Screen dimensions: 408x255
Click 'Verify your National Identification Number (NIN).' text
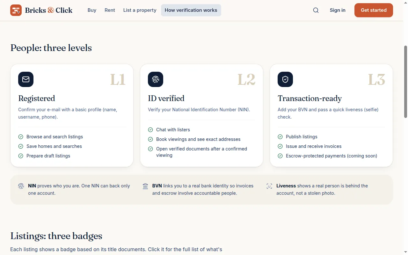[199, 110]
